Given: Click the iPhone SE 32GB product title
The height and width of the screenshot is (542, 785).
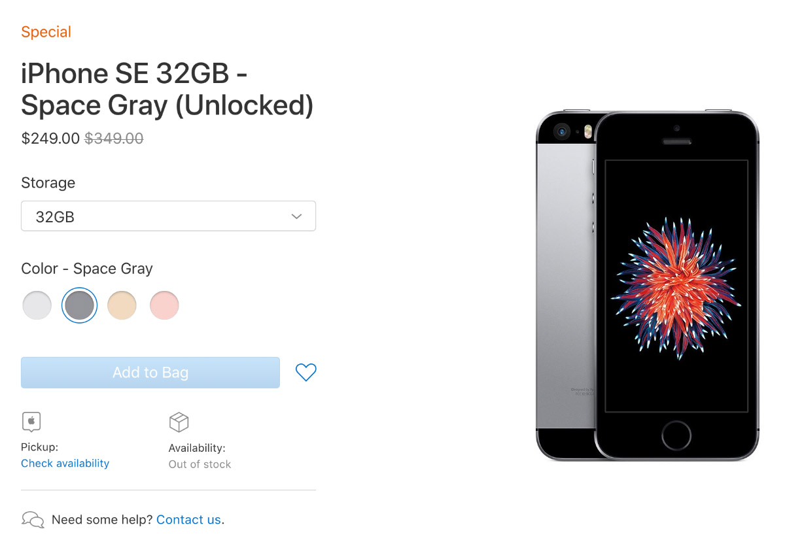Looking at the screenshot, I should click(x=167, y=90).
